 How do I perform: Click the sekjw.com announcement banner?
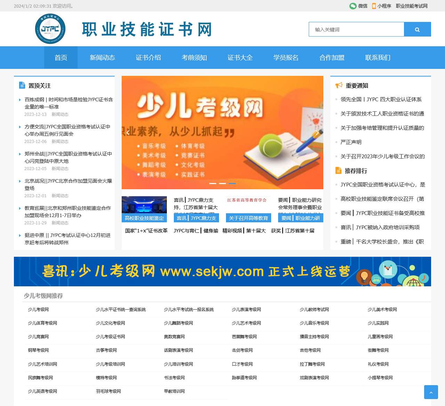click(x=222, y=271)
